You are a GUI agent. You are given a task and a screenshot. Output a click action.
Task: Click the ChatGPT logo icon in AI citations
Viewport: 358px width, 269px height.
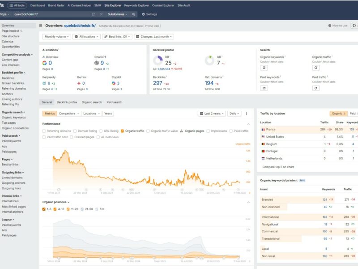point(97,63)
